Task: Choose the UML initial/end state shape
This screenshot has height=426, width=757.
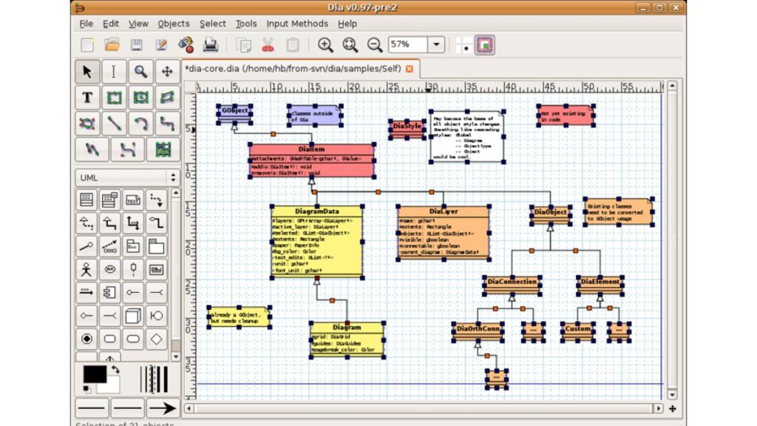Action: tap(86, 339)
